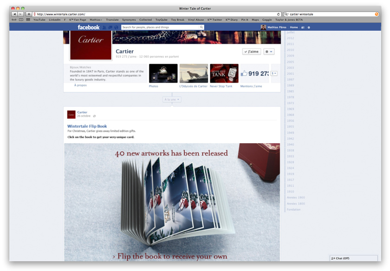Click the red Cartier page profile picture

point(91,45)
